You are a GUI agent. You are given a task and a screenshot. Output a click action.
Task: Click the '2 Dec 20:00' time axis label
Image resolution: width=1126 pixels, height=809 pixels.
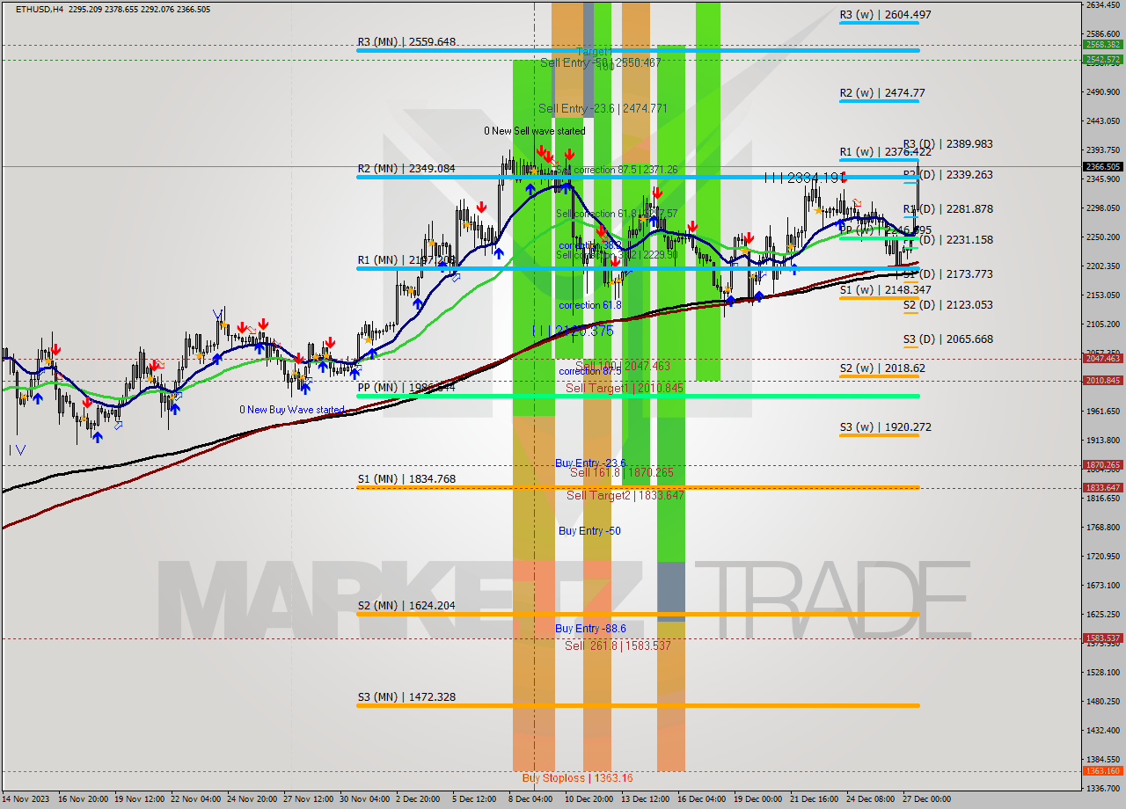(x=418, y=799)
